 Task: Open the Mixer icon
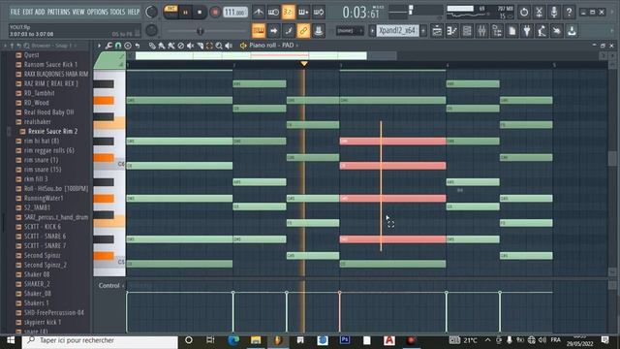tap(482, 30)
